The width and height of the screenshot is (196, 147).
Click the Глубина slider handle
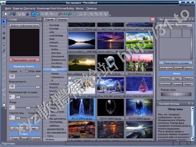[38, 77]
